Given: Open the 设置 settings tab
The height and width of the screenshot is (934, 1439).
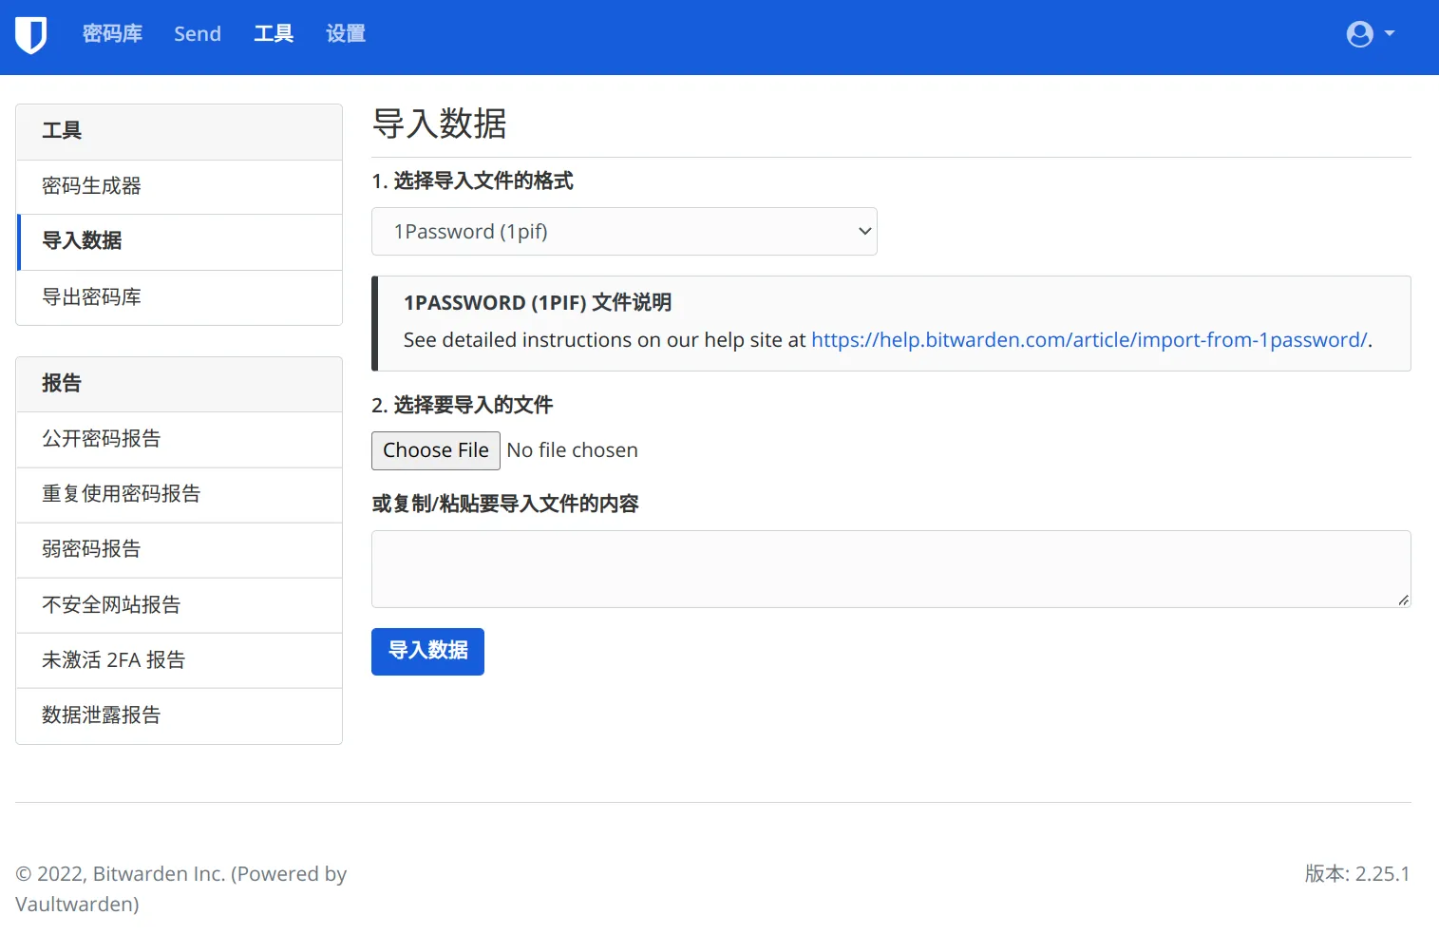Looking at the screenshot, I should point(346,34).
